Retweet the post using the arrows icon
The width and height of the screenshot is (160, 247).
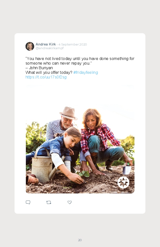point(49,202)
